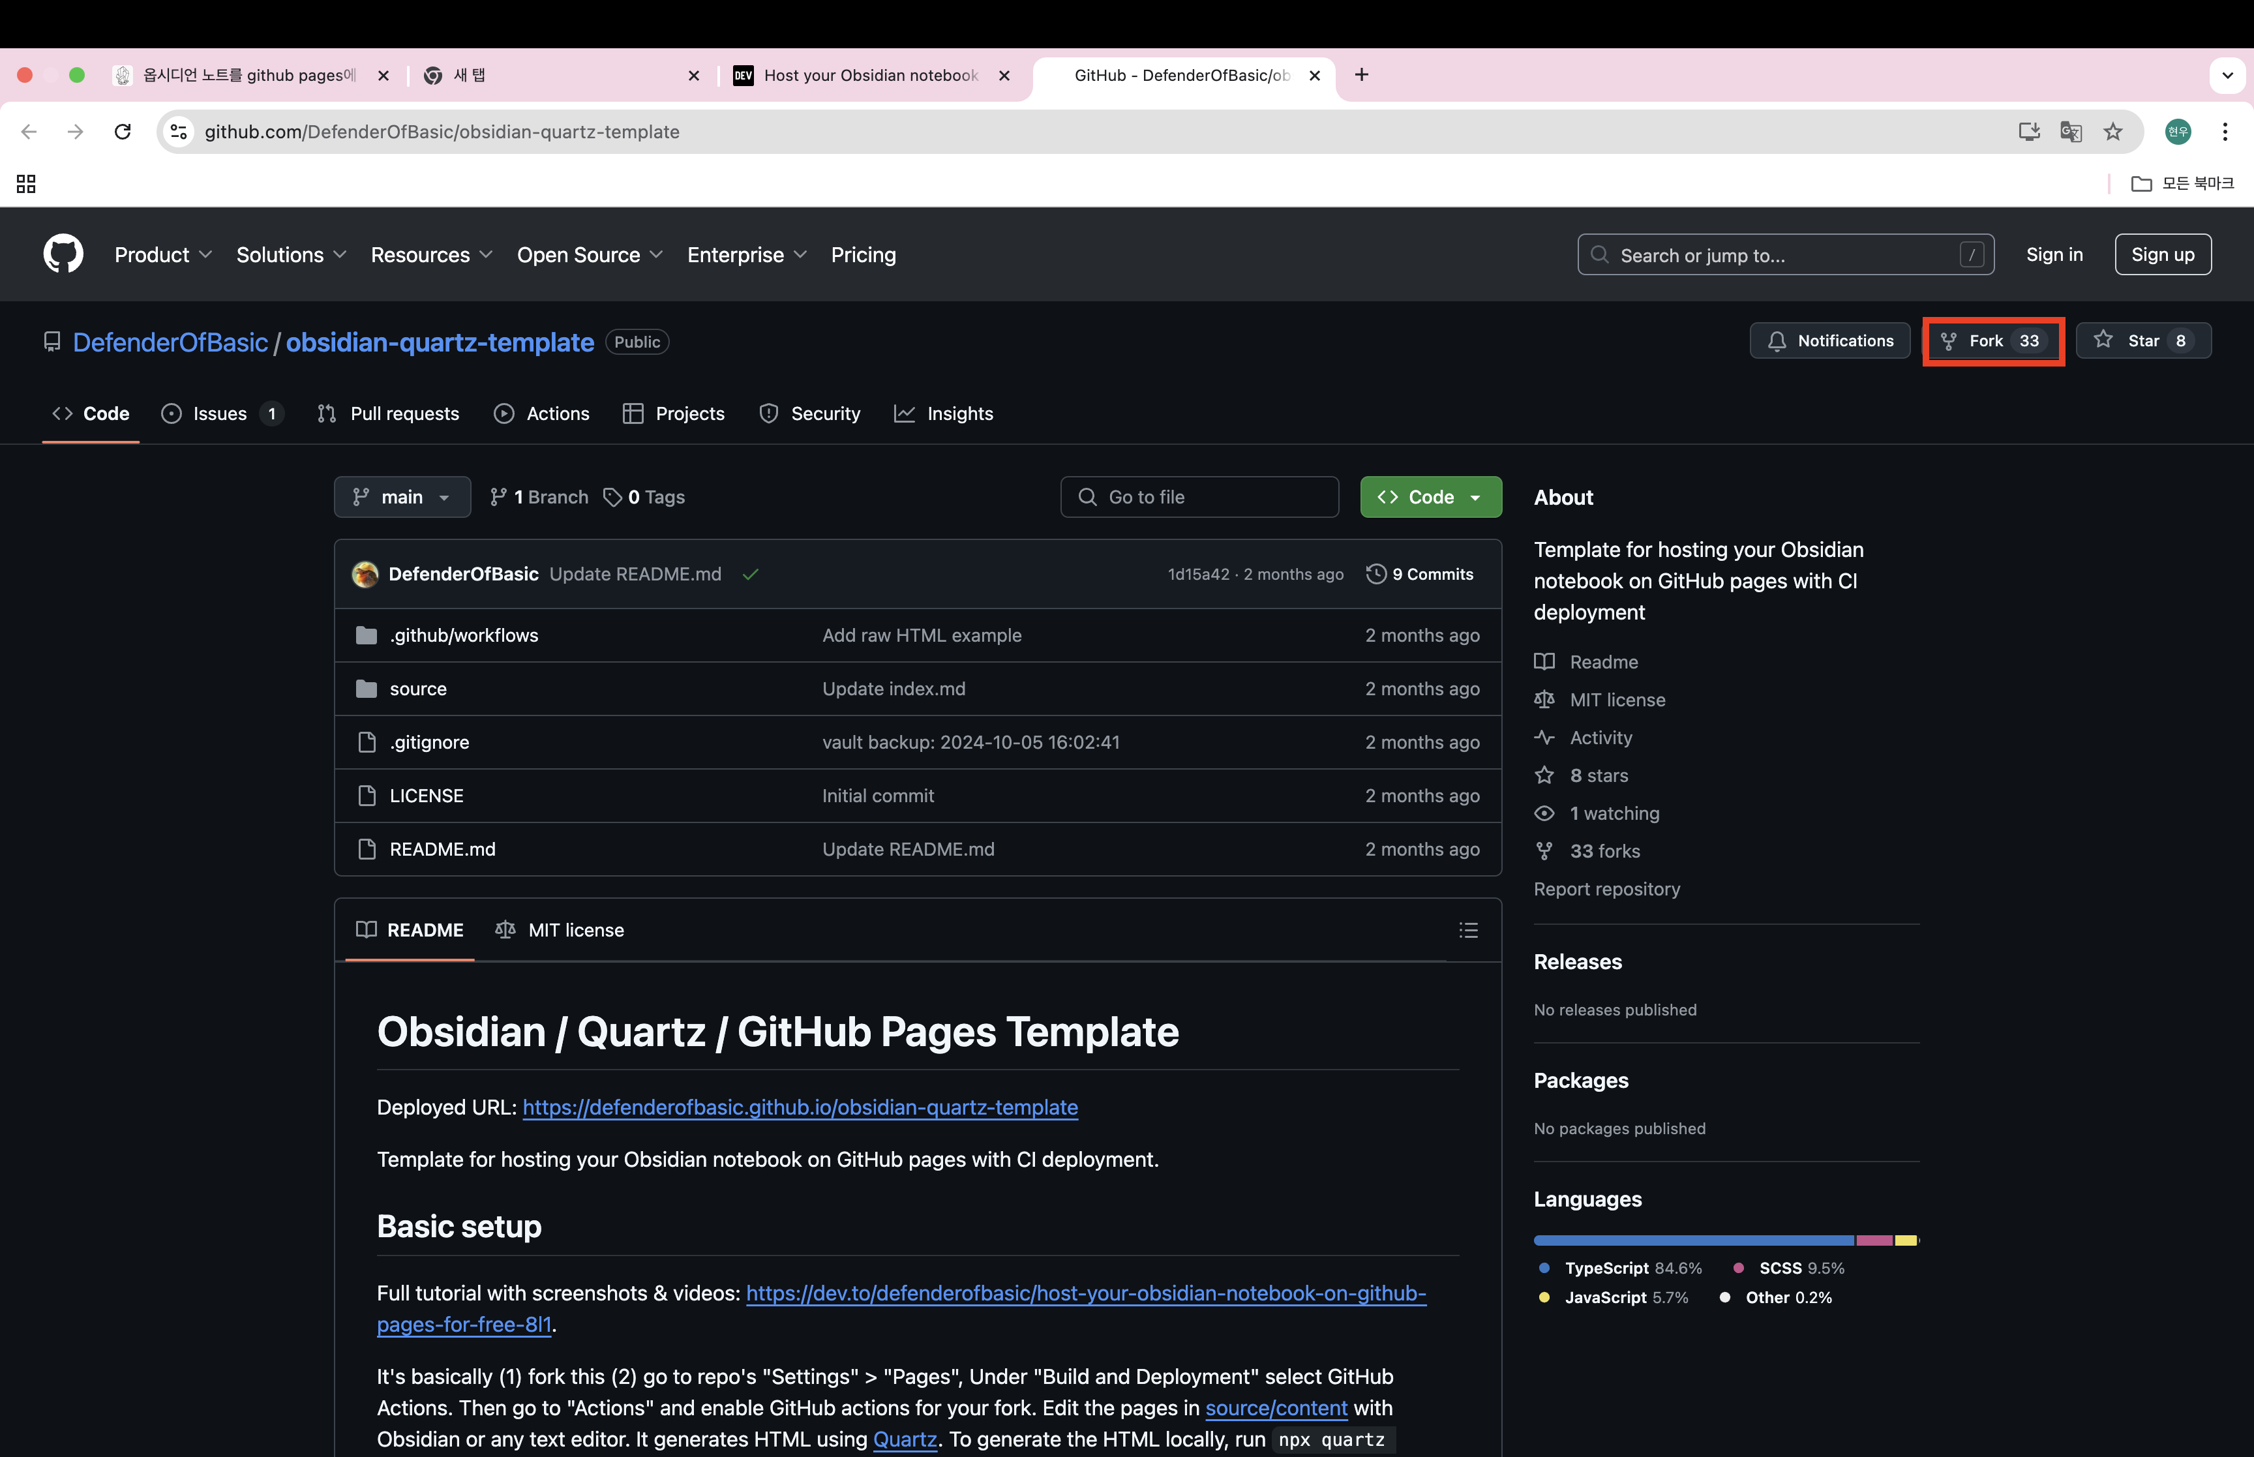Open the All Bookmarks folder
Image resolution: width=2254 pixels, height=1457 pixels.
[2182, 183]
